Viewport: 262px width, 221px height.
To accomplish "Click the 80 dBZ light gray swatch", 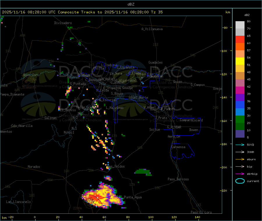I will coord(240,25).
